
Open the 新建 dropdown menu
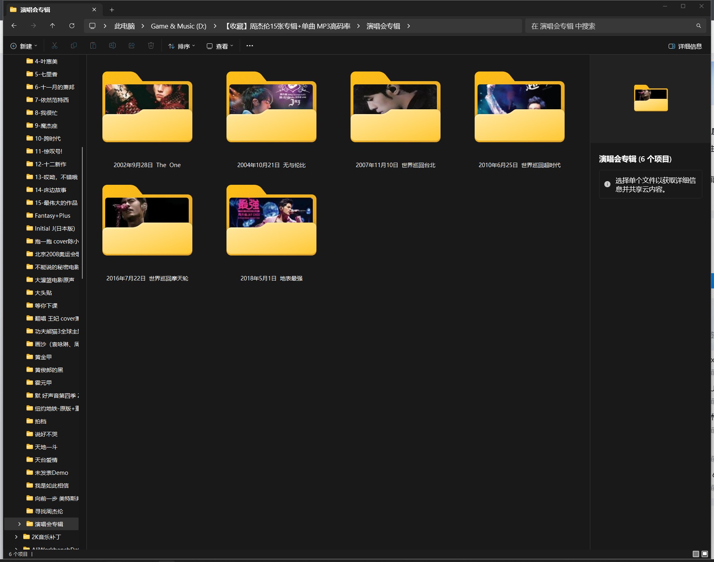pyautogui.click(x=24, y=46)
